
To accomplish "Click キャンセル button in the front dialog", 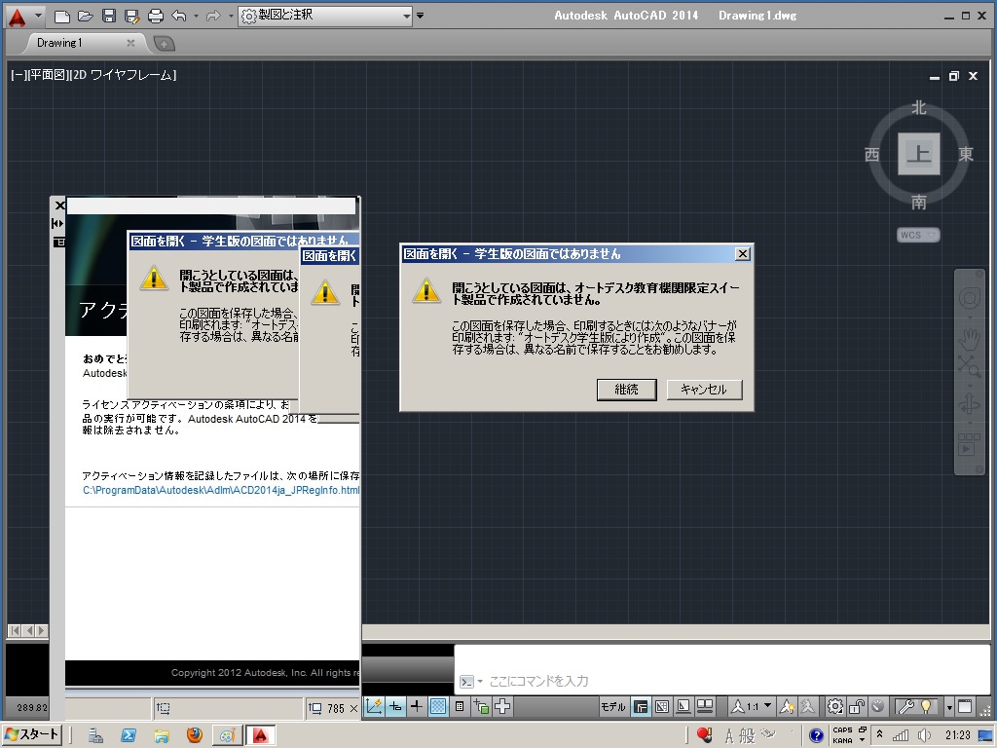I will pos(704,390).
